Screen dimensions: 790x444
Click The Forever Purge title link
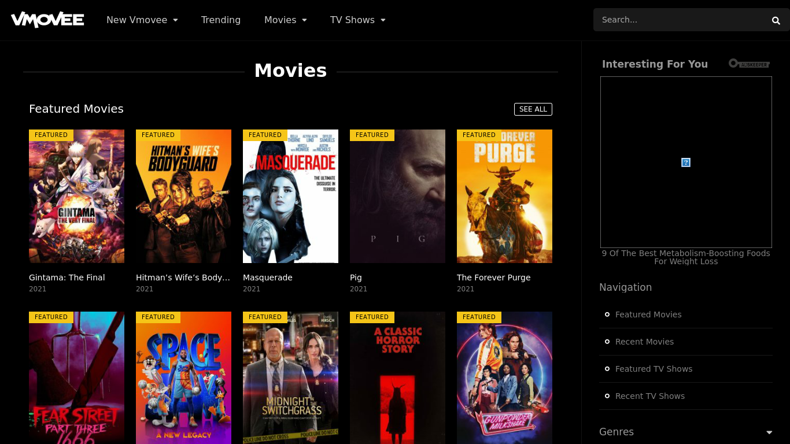[x=493, y=277]
